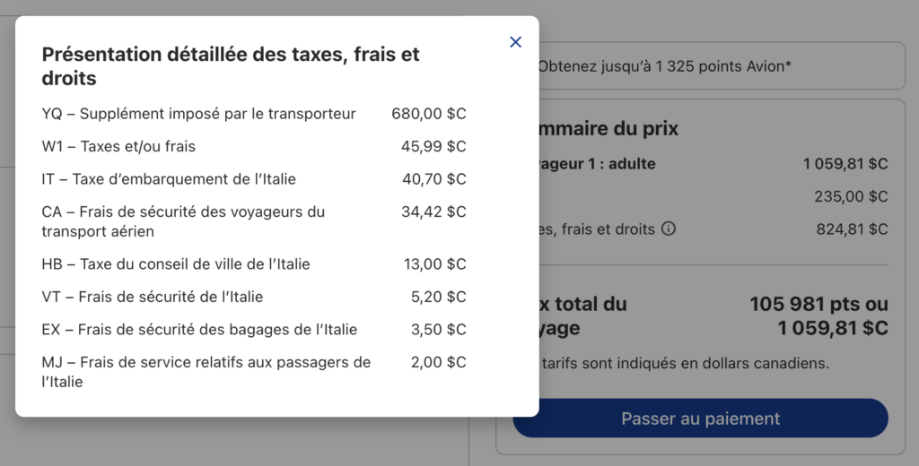
Task: Click the 34,42 $C amount
Action: pyautogui.click(x=433, y=212)
